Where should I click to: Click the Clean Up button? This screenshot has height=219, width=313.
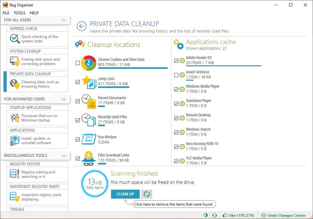(x=125, y=194)
